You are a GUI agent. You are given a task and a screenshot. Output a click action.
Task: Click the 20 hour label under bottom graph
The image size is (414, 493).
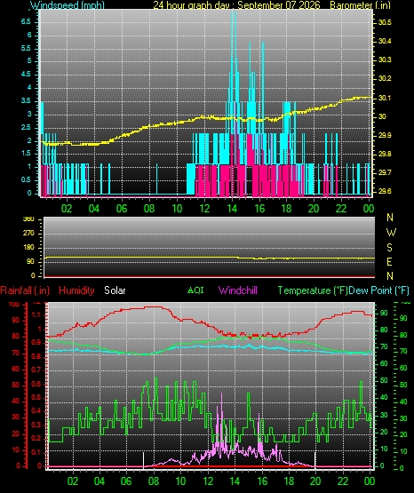point(315,481)
